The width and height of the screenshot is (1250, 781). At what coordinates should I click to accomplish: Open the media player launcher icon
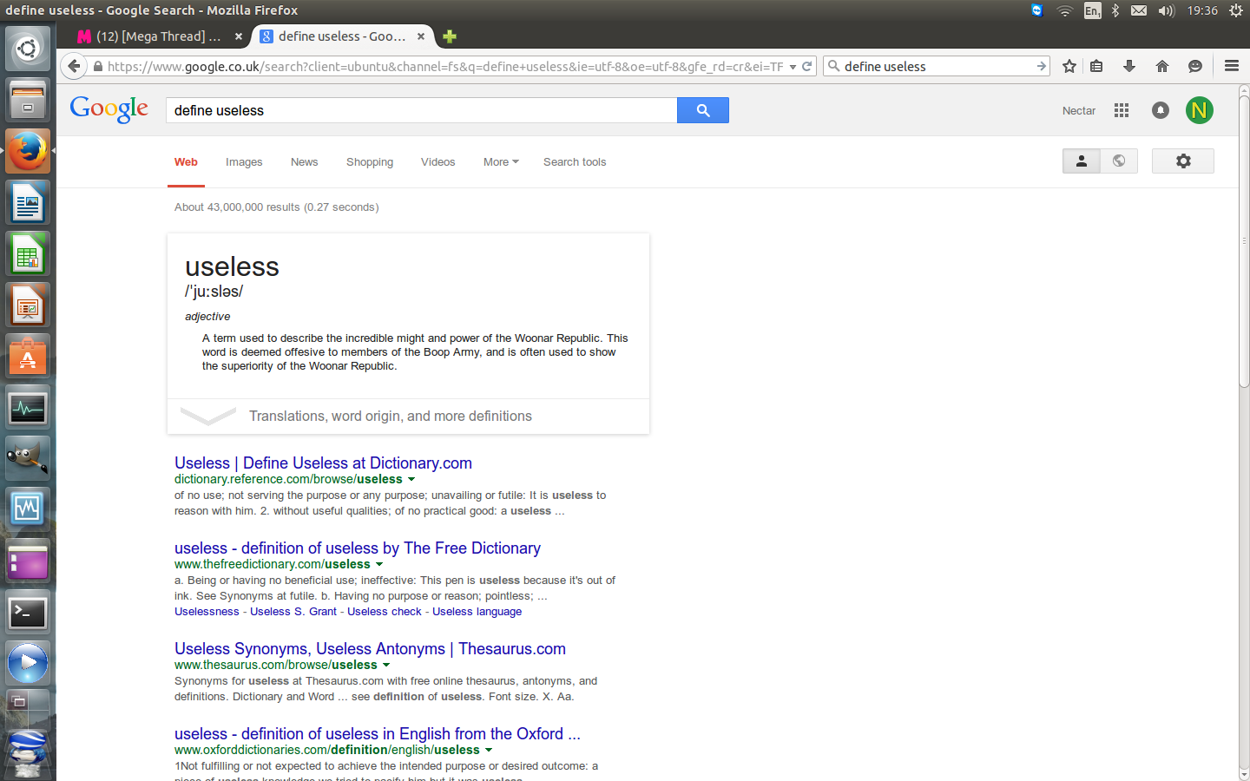(x=28, y=664)
